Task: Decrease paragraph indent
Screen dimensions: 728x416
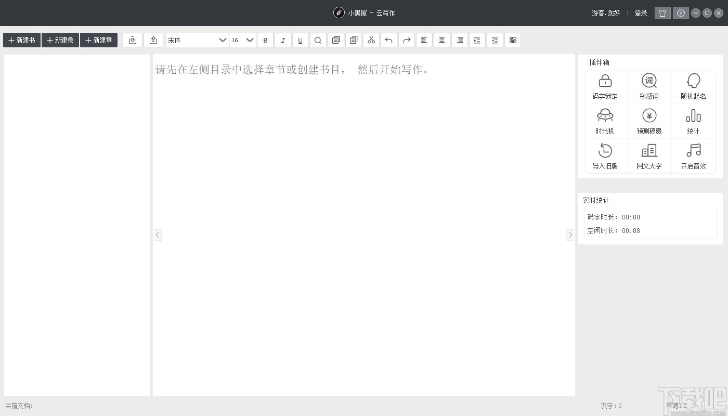Action: pos(495,40)
